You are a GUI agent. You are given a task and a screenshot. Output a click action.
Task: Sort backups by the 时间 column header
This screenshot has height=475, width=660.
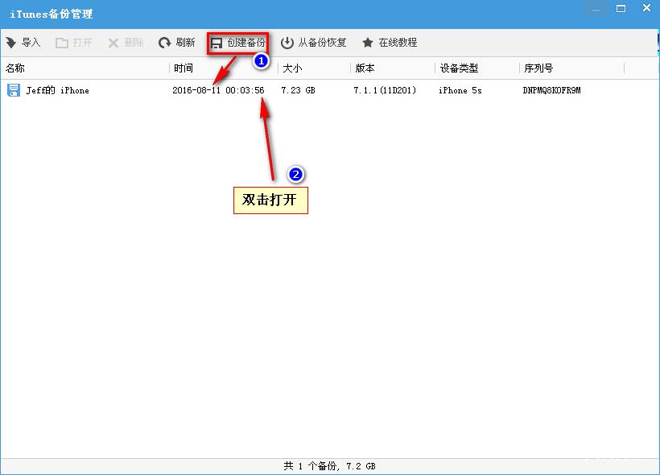pyautogui.click(x=183, y=68)
